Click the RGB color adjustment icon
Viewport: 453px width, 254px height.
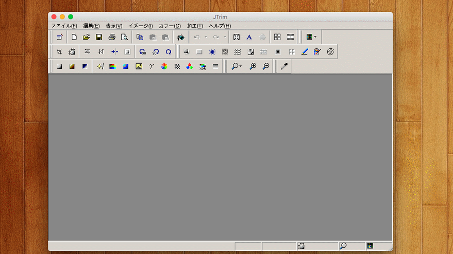190,66
